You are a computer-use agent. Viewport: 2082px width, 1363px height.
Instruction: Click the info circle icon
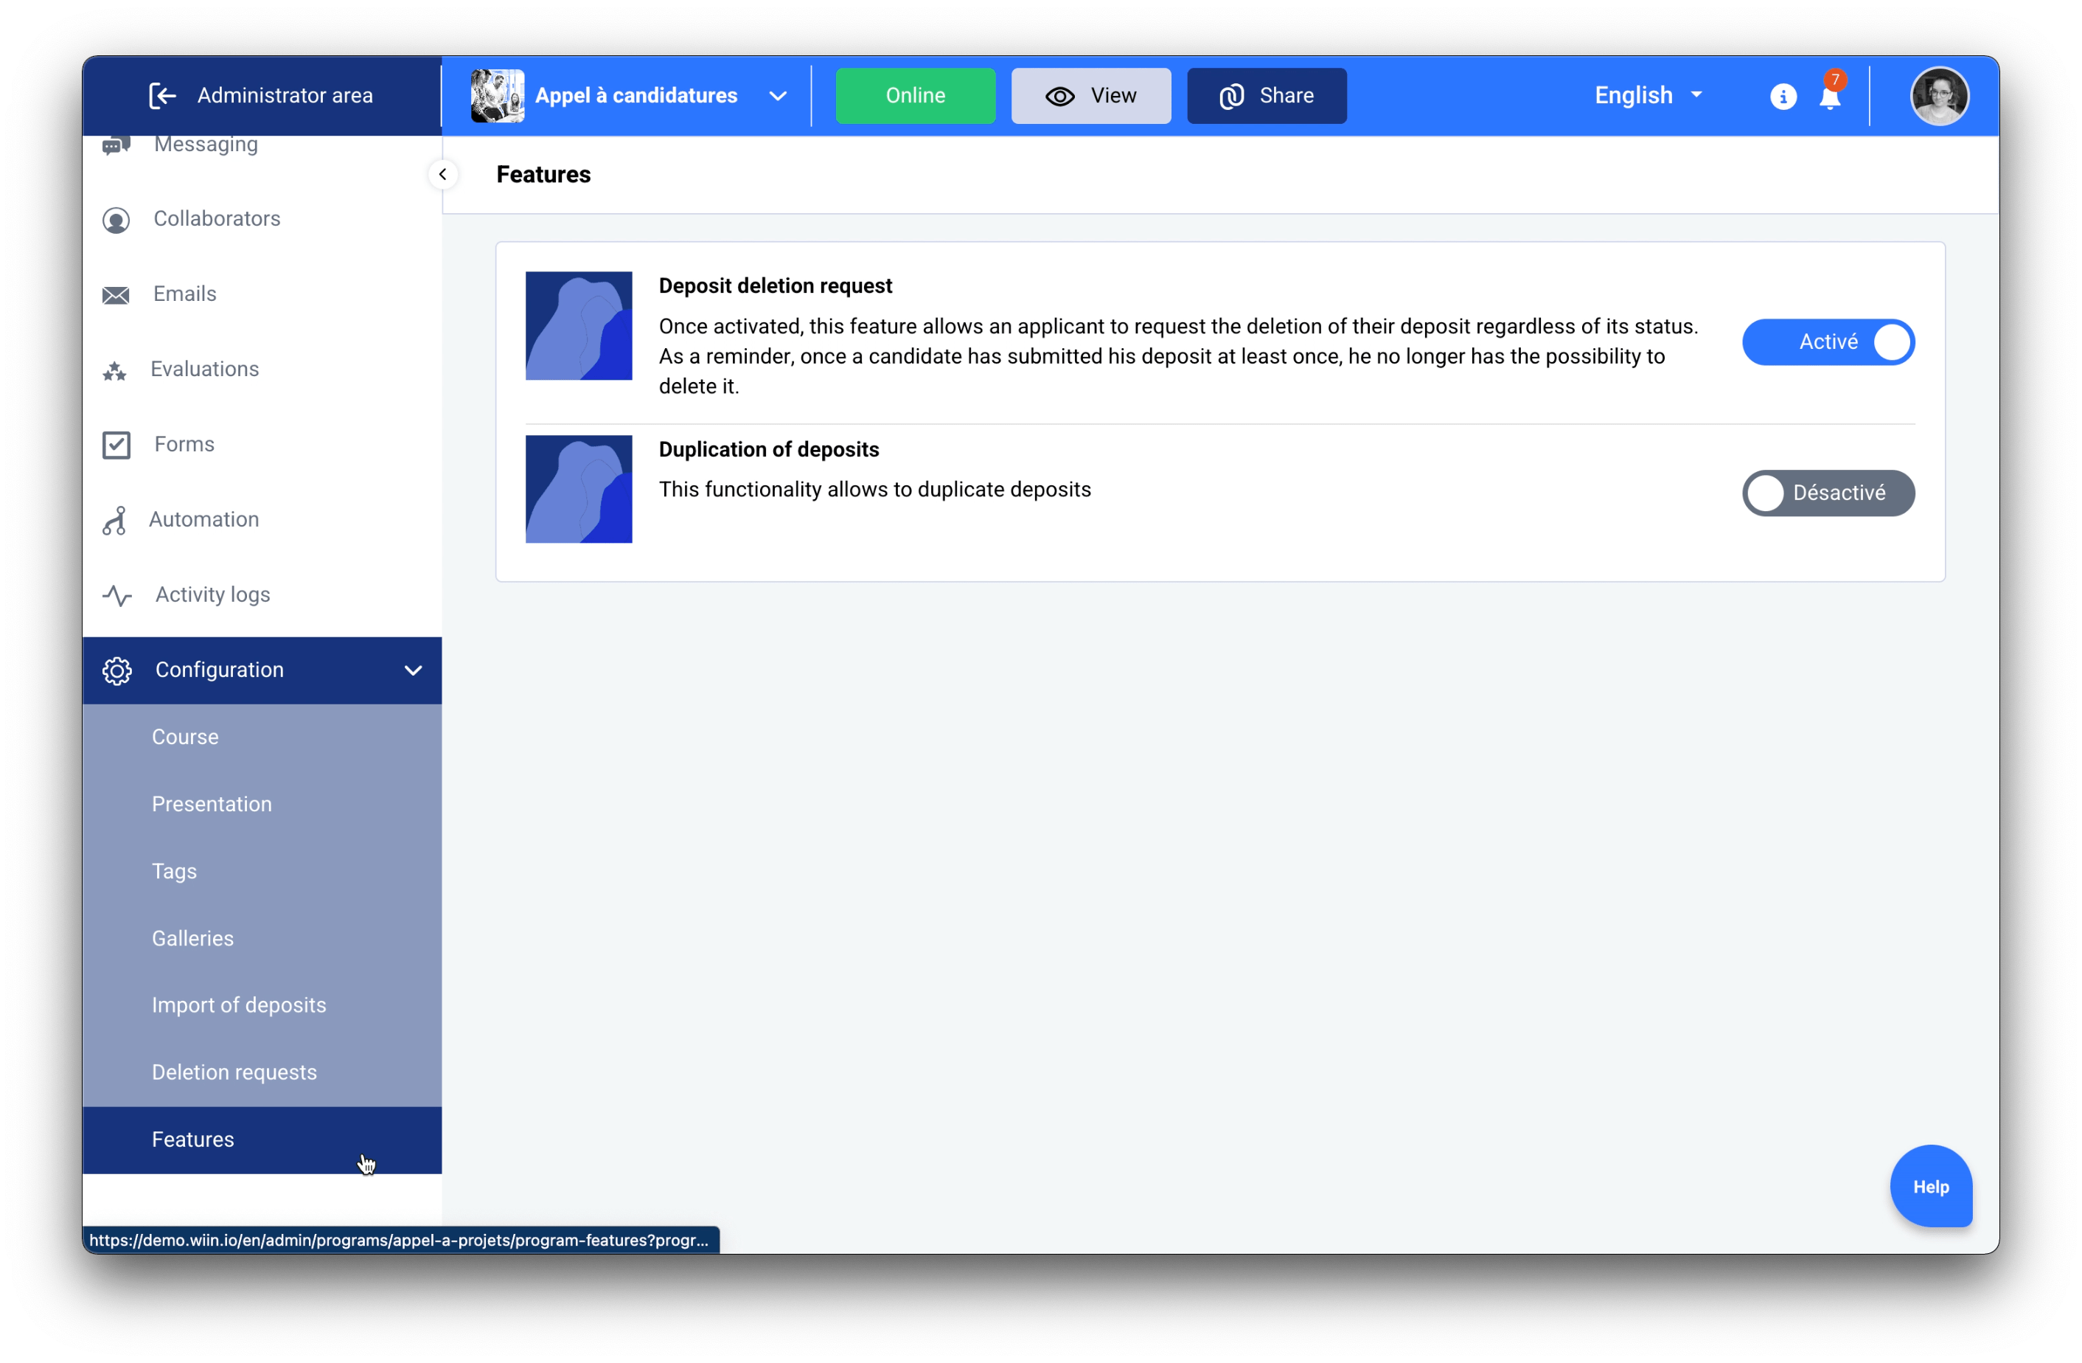[x=1782, y=97]
